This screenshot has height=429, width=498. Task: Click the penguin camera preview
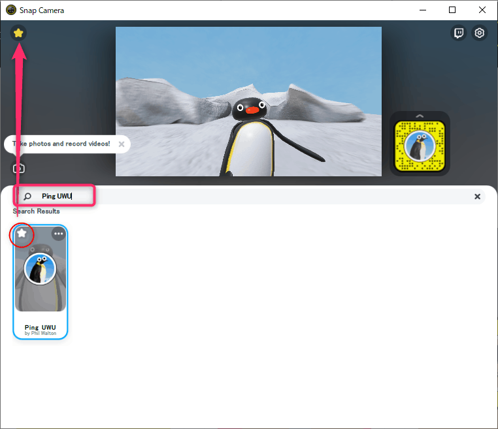click(x=248, y=101)
